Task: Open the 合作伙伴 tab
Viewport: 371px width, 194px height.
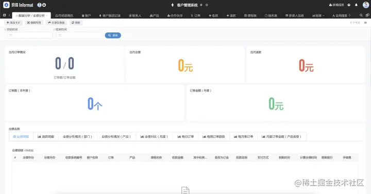Action: (x=175, y=15)
